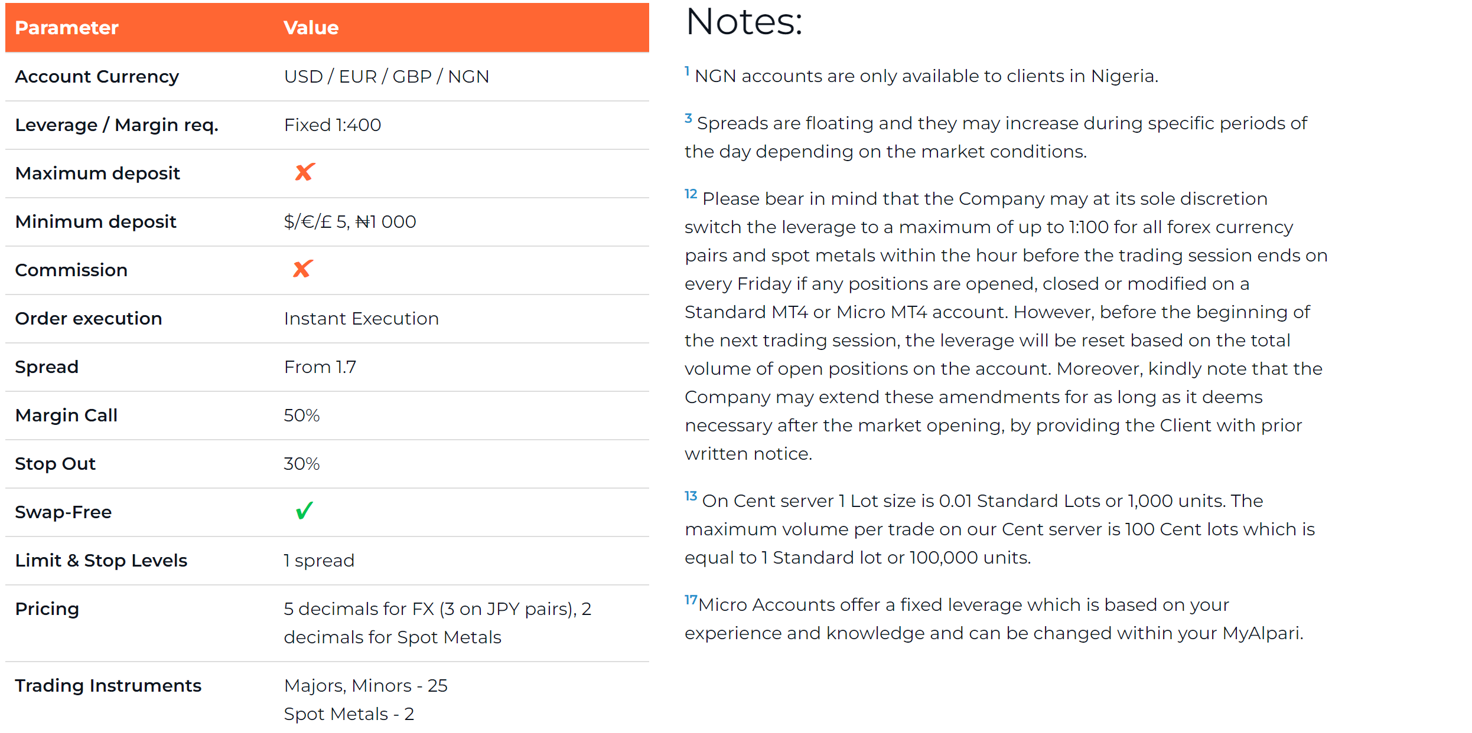This screenshot has width=1472, height=733.
Task: Click the red X in Commission row
Action: pyautogui.click(x=302, y=269)
